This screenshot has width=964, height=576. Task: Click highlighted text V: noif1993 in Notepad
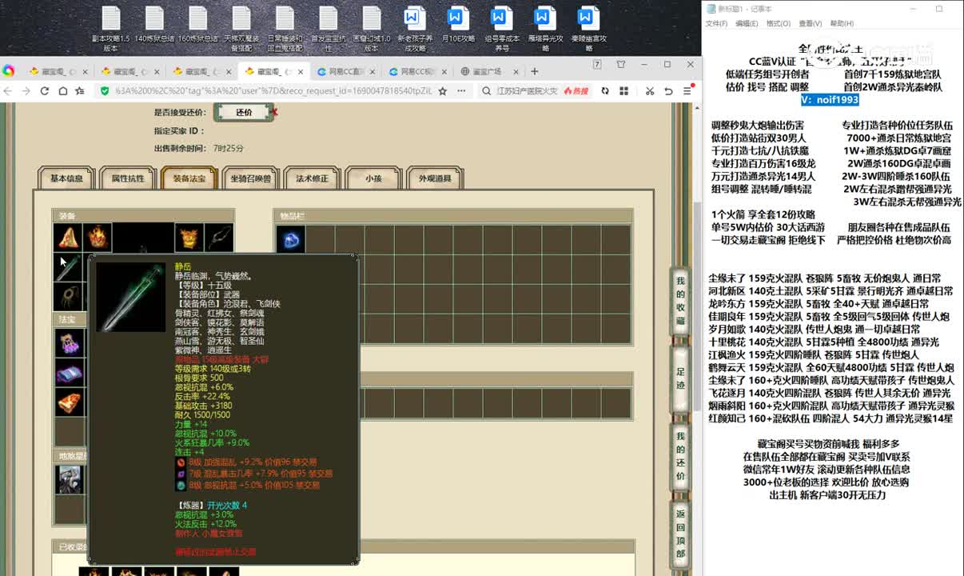[830, 100]
